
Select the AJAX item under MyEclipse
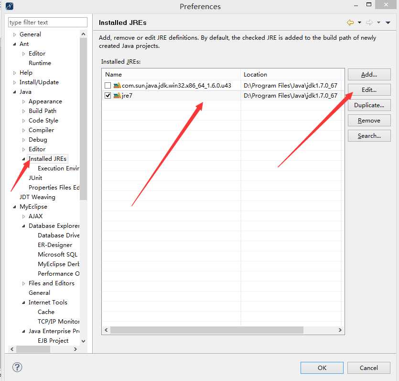point(36,216)
